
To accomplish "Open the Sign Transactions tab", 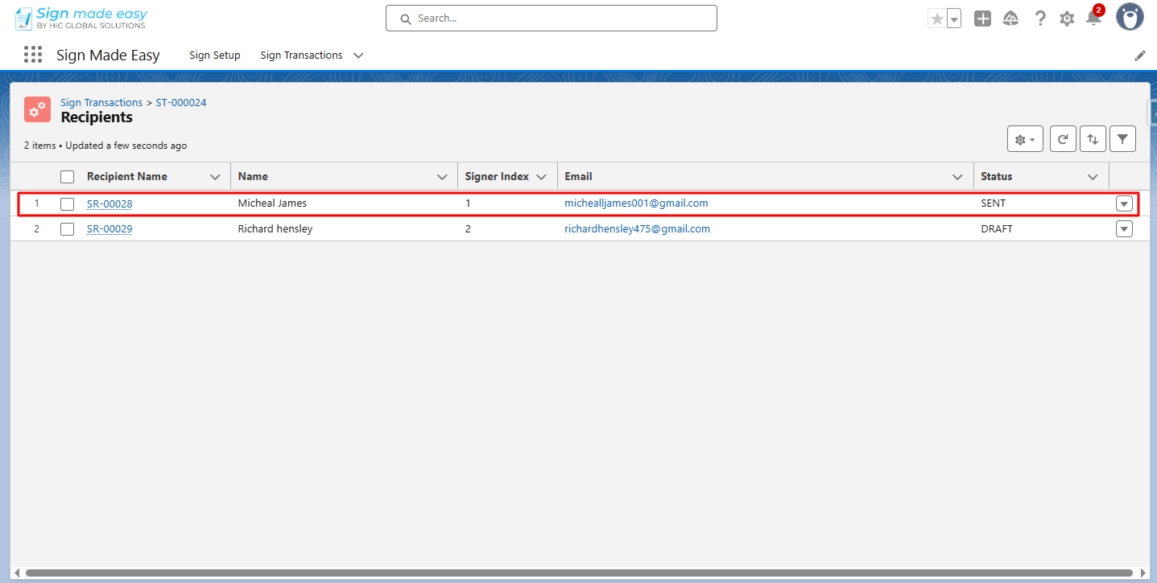I will coord(301,55).
